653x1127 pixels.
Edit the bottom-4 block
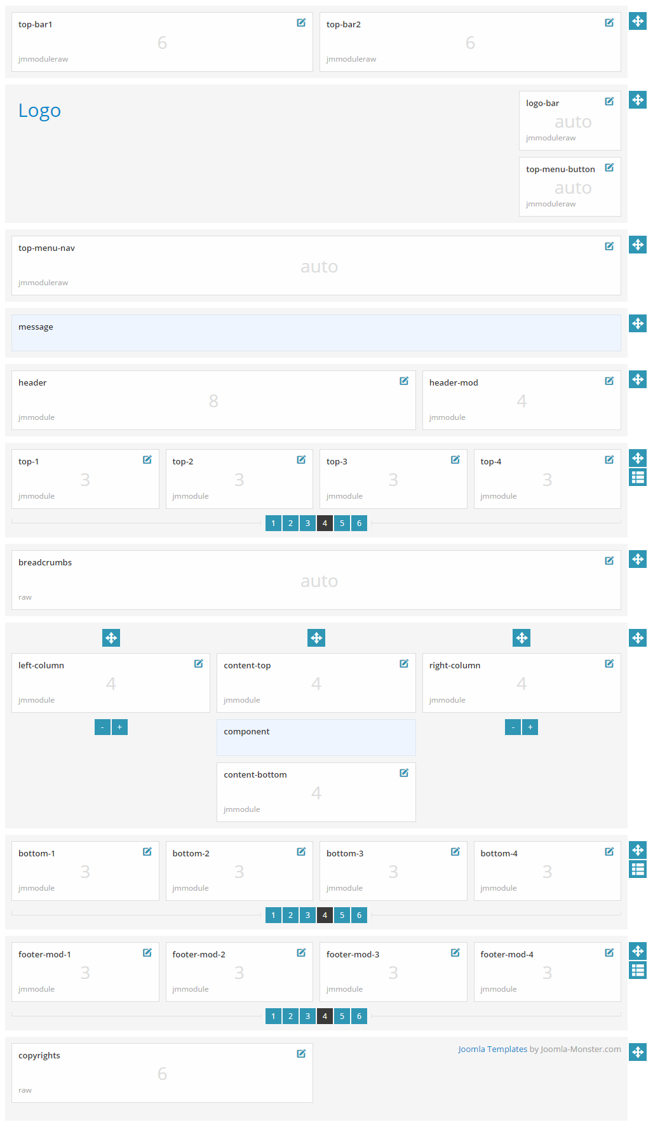pos(609,852)
